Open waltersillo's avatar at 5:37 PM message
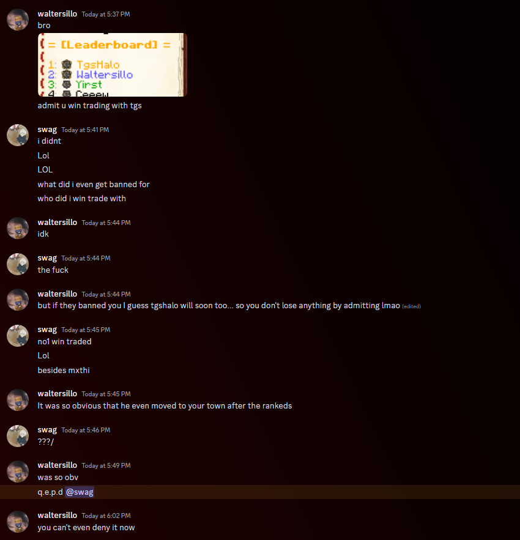Viewport: 520px width, 540px height. (18, 20)
